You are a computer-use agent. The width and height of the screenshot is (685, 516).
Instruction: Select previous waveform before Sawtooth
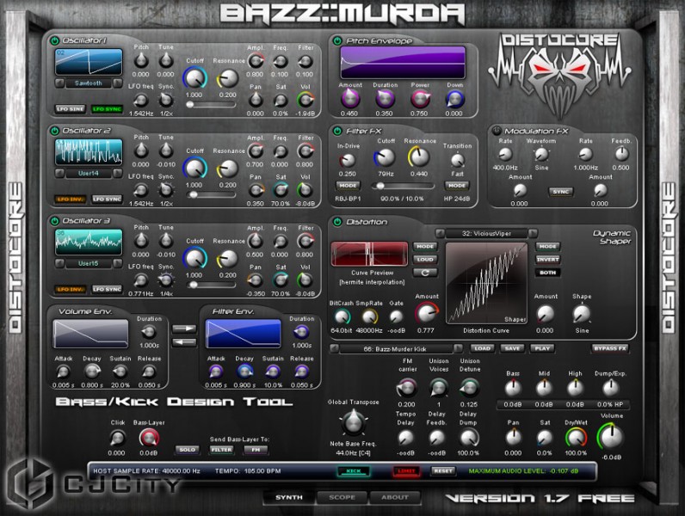[60, 83]
